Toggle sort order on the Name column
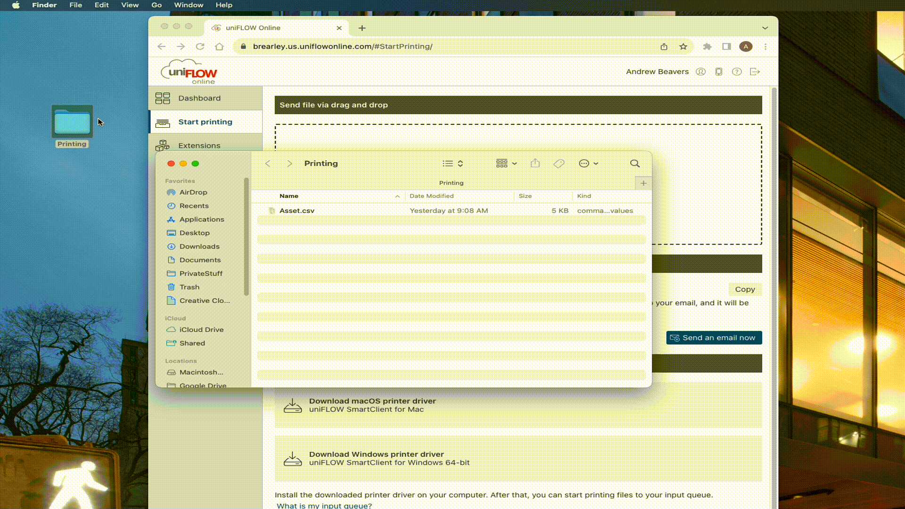905x509 pixels. (339, 196)
